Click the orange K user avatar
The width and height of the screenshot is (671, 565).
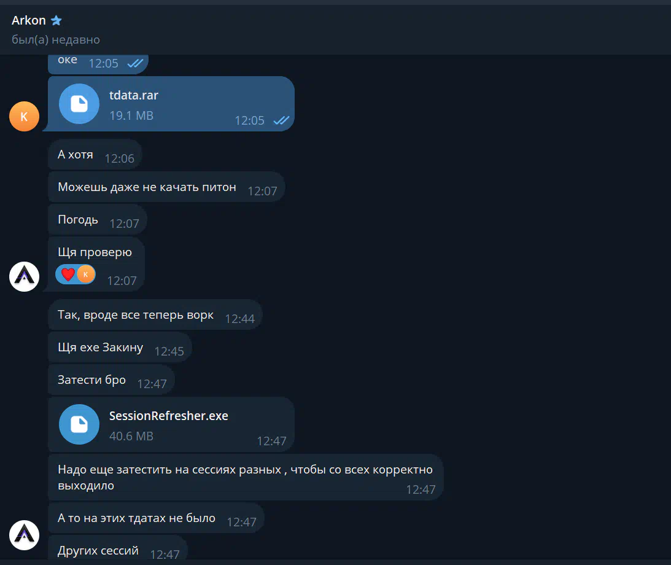tap(25, 117)
